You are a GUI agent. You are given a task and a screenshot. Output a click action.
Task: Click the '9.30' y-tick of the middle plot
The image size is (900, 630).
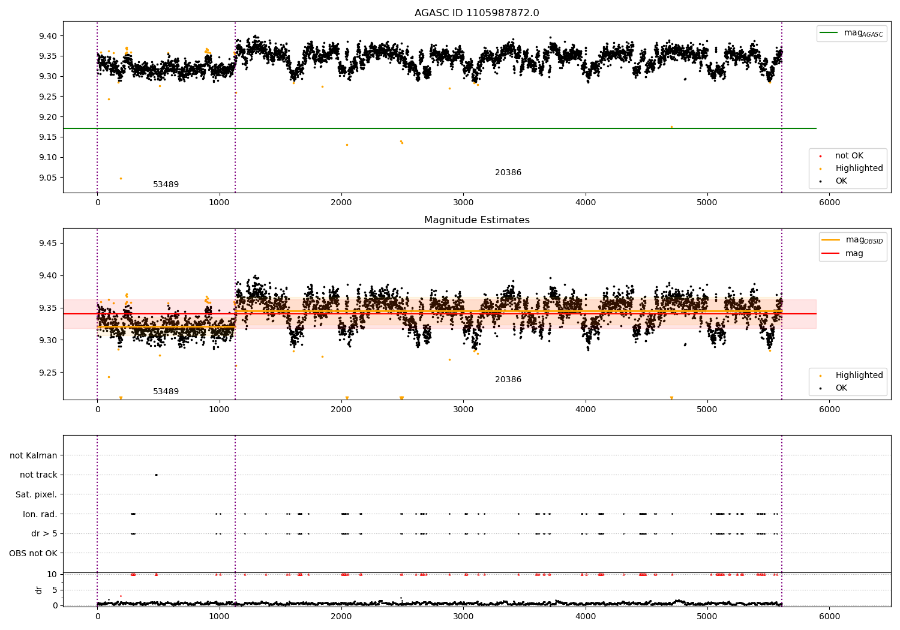point(48,340)
